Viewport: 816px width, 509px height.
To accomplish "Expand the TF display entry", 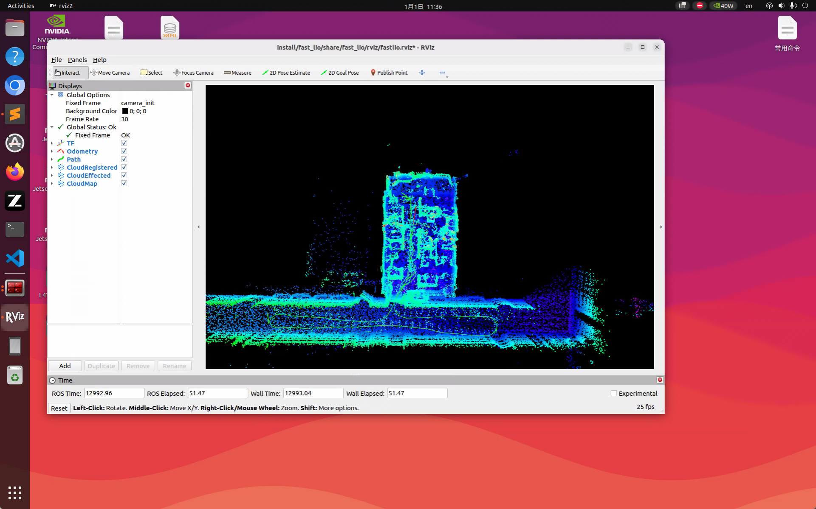I will pyautogui.click(x=52, y=143).
